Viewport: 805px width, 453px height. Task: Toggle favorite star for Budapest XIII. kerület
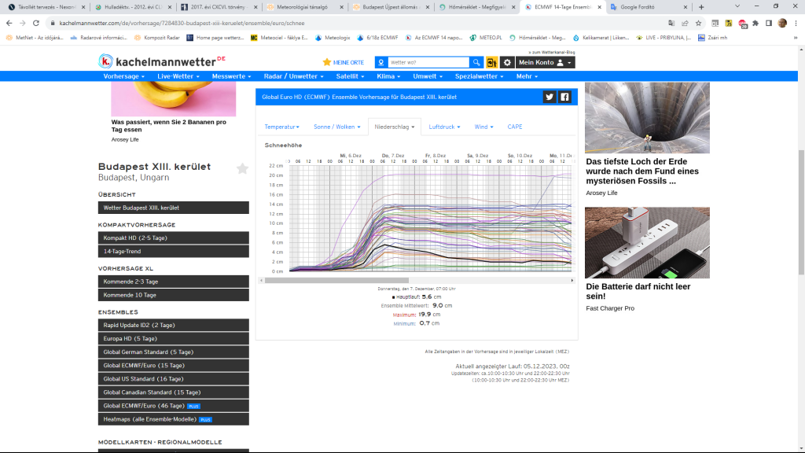(242, 168)
